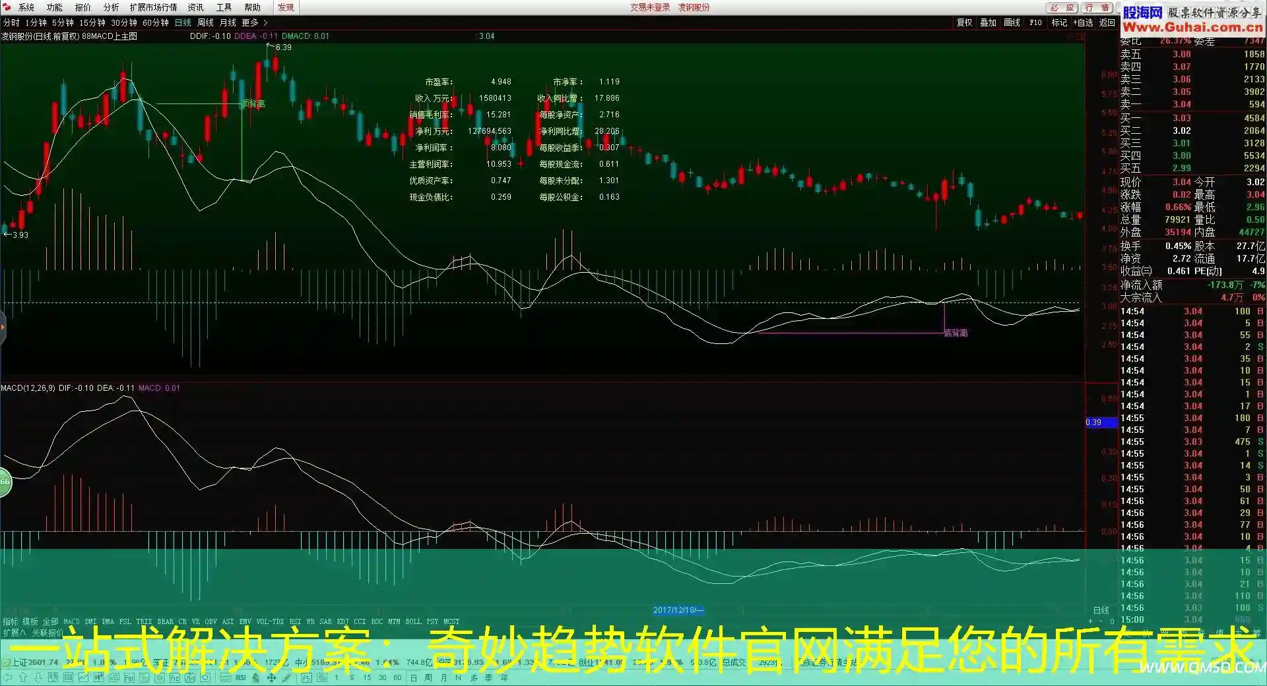Select the DMI indicator tab
This screenshot has height=686, width=1267.
pyautogui.click(x=90, y=621)
